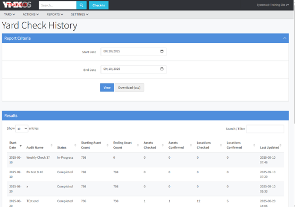Sort the Audit Name column

click(x=52, y=145)
